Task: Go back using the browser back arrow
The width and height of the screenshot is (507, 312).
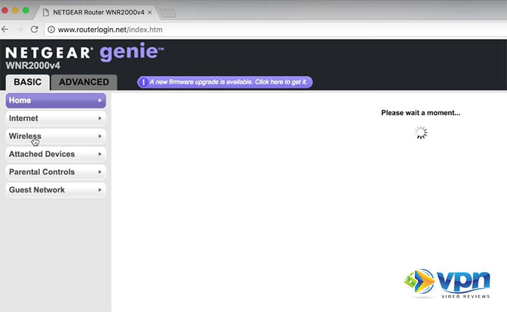Action: (x=5, y=29)
